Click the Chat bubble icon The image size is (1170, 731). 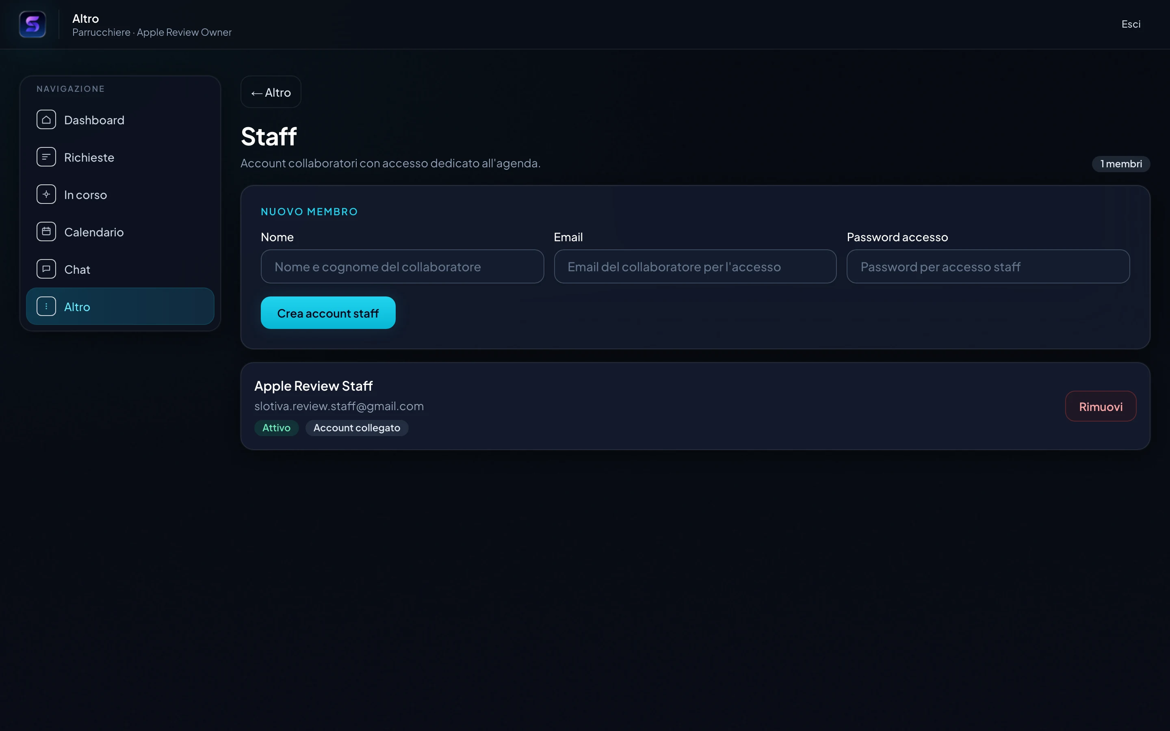(x=46, y=269)
